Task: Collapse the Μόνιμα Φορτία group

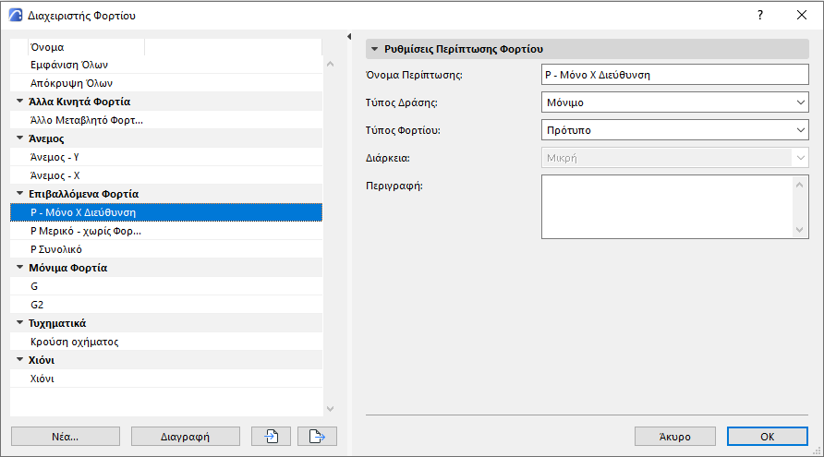Action: point(19,268)
